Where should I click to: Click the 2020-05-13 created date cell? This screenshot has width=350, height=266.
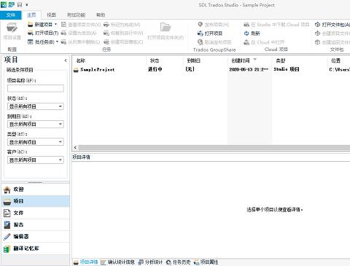(x=249, y=69)
